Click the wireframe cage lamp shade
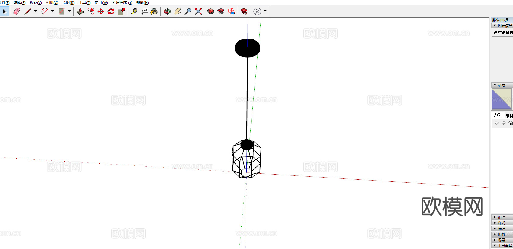This screenshot has width=513, height=249. click(246, 159)
